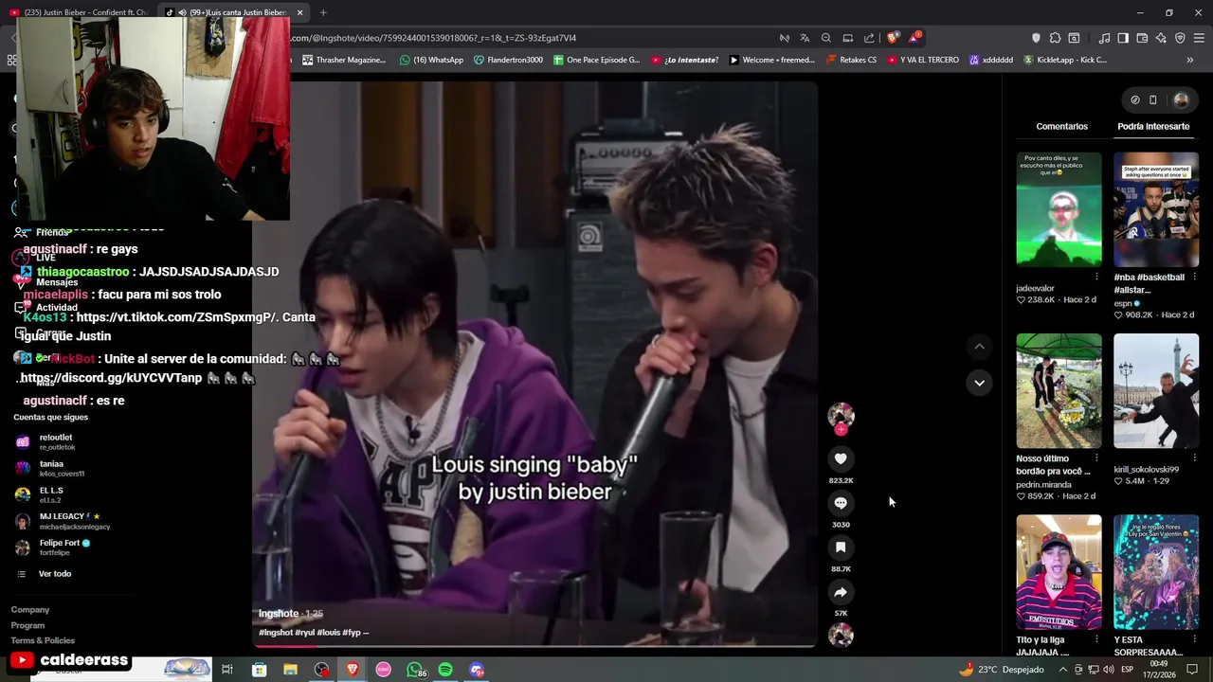Screen dimensions: 1213x682
Task: Go to the next video with down chevron
Action: tap(979, 383)
